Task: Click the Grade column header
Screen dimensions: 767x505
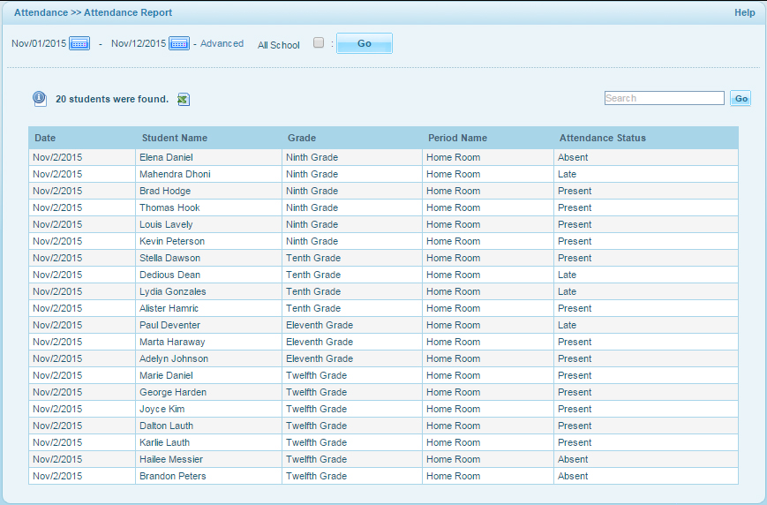Action: pos(302,138)
